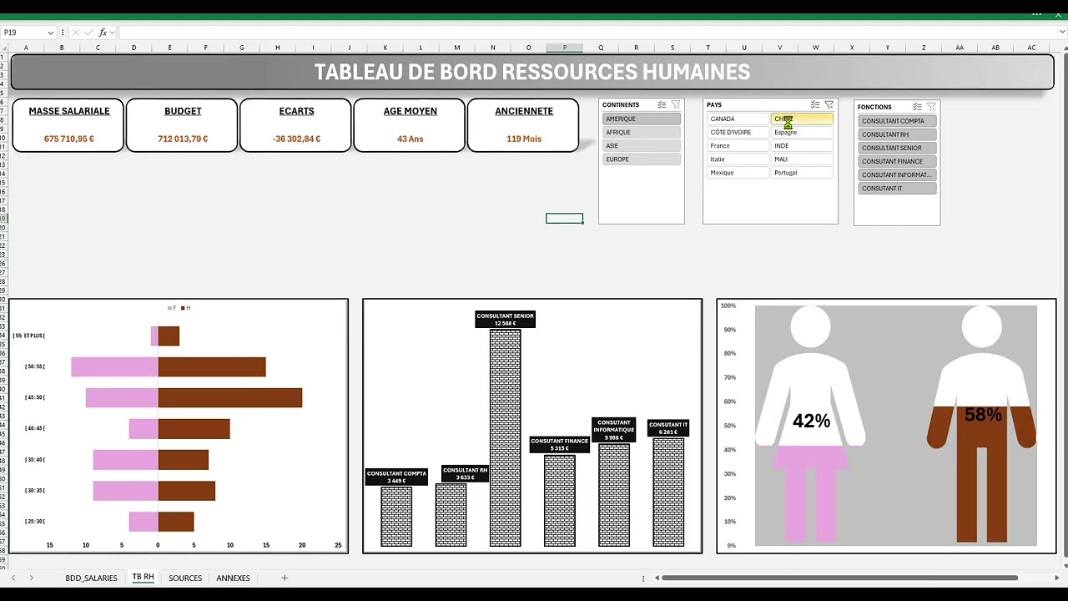
Task: Select CONSUTANT FINANCE in the FONCTIONS slicer
Action: [897, 161]
